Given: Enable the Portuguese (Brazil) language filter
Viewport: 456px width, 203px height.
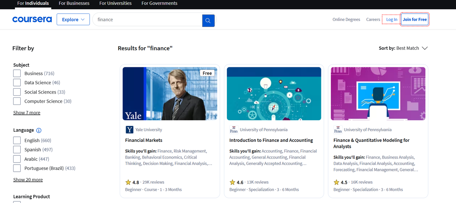Looking at the screenshot, I should click(x=17, y=168).
